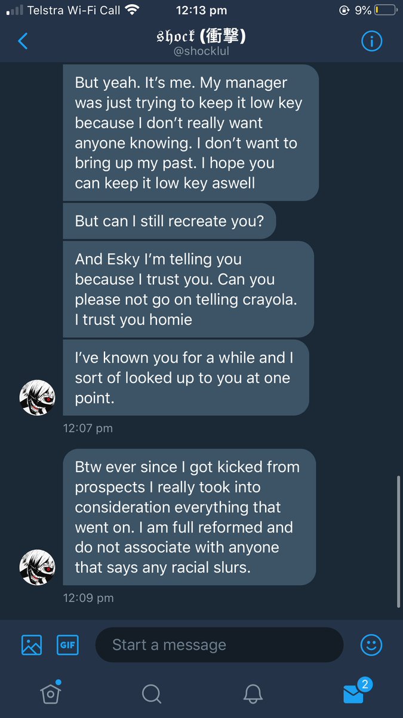Tap the "And Esky I'm telling you" message

187,289
